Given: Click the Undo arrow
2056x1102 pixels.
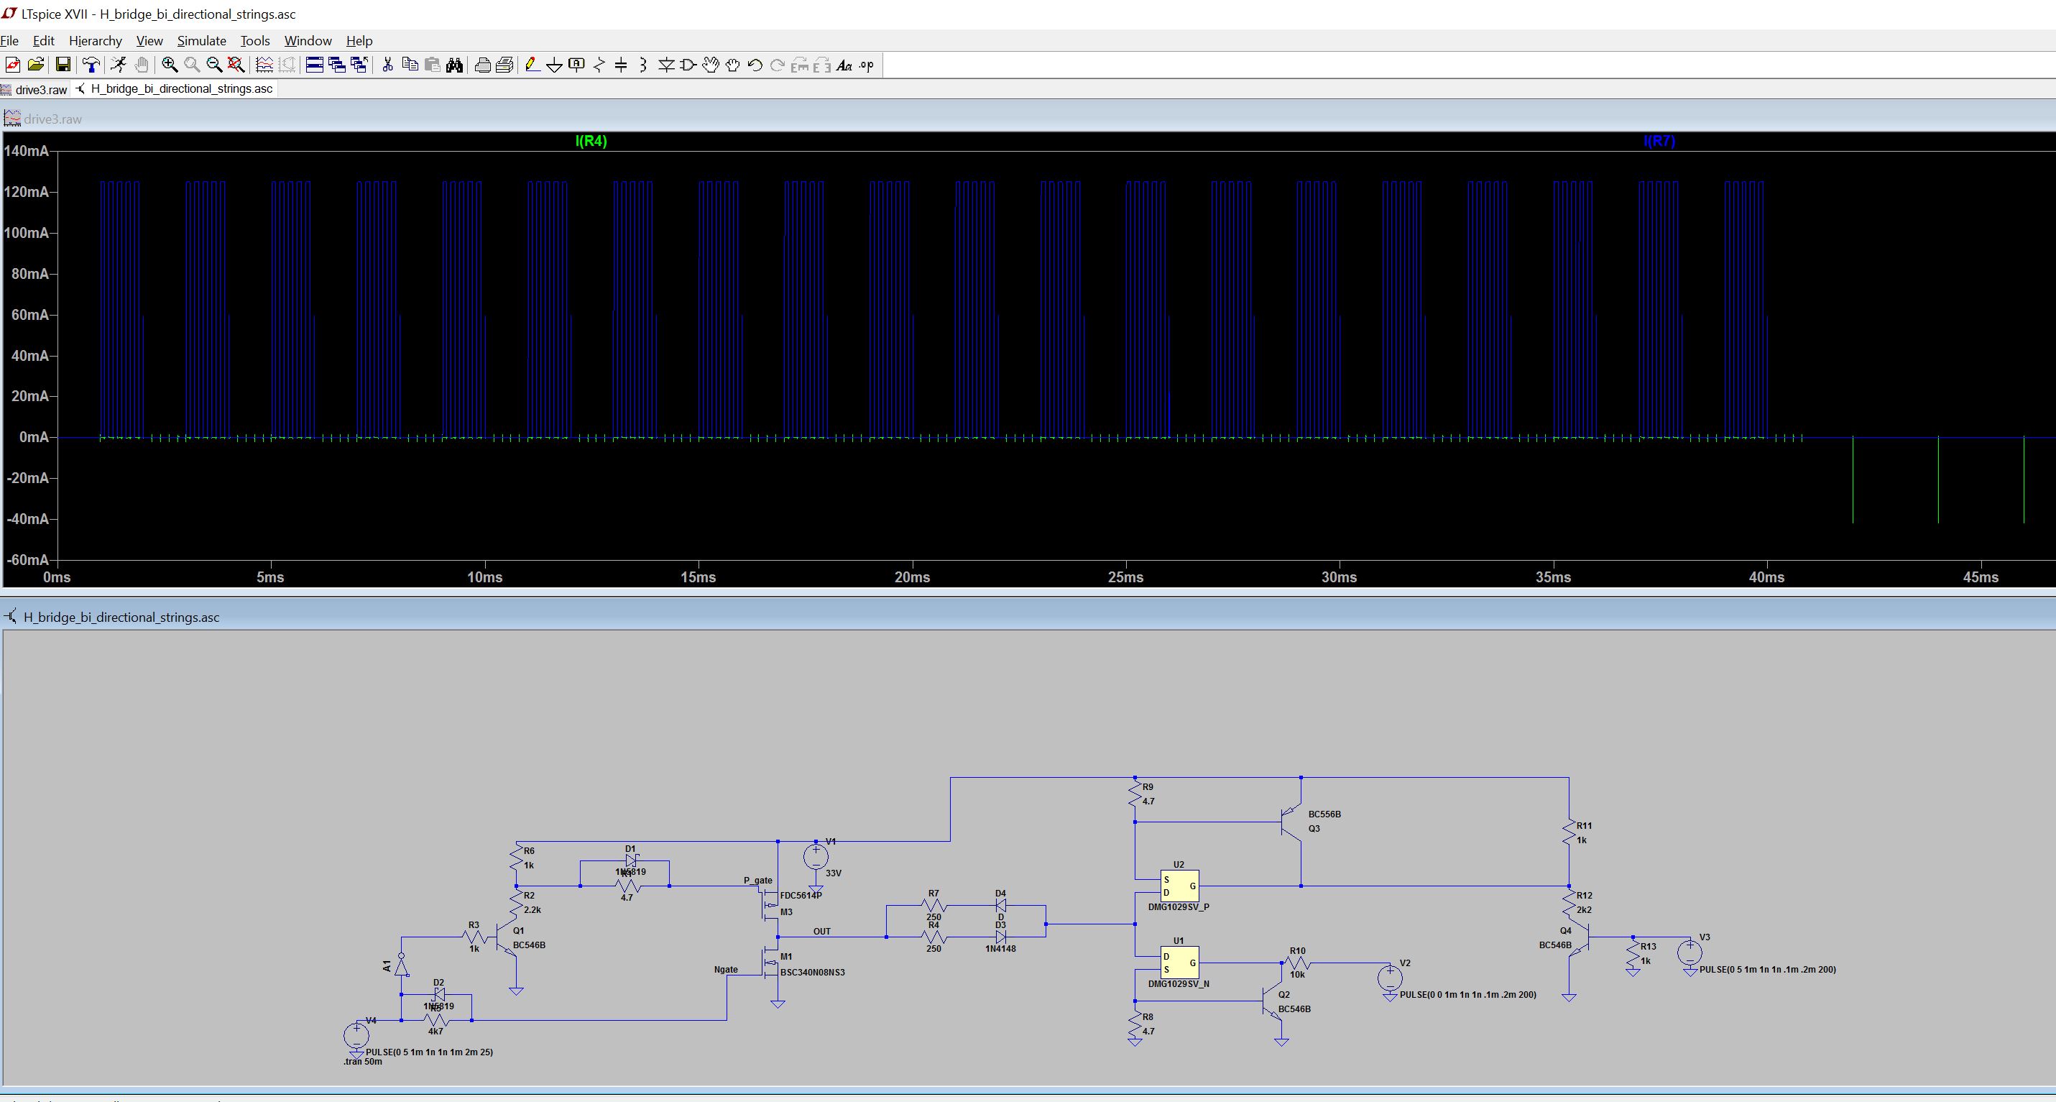Looking at the screenshot, I should 755,65.
